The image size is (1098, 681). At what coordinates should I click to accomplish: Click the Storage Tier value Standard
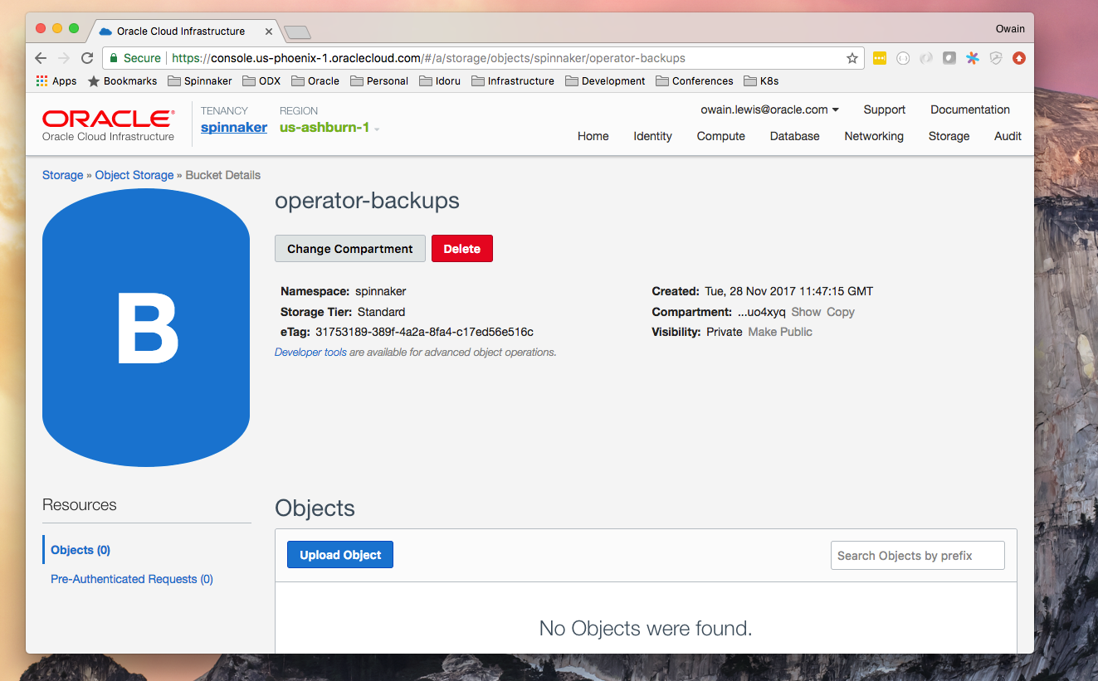tap(382, 312)
